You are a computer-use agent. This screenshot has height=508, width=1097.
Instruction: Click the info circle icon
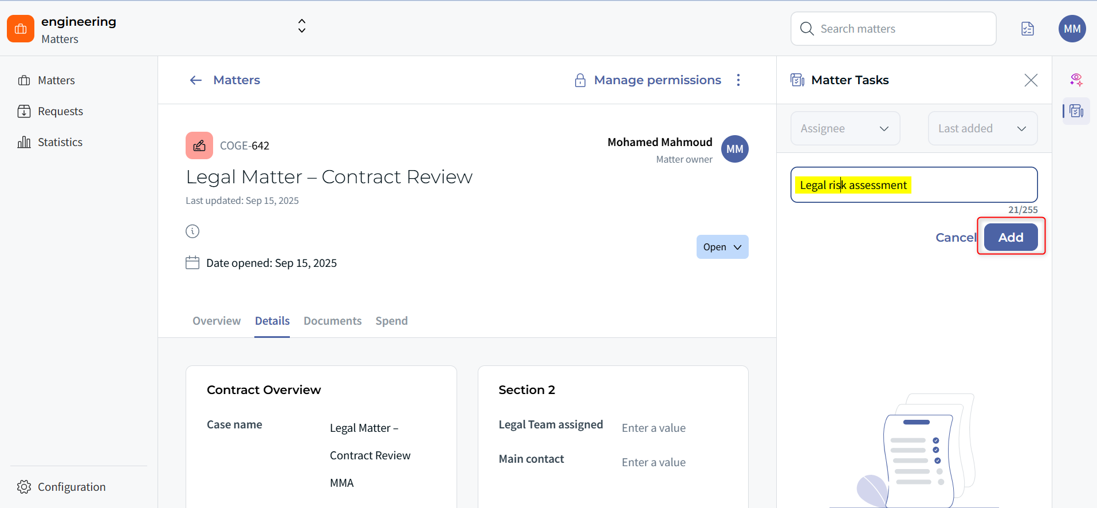pyautogui.click(x=192, y=231)
